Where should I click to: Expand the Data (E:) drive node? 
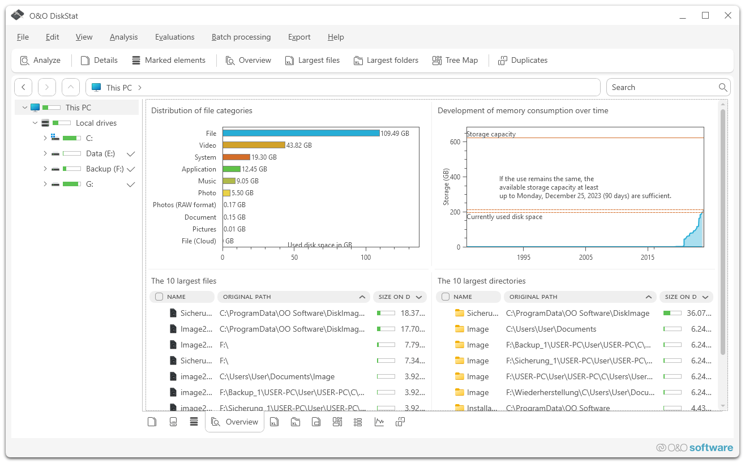(x=45, y=153)
